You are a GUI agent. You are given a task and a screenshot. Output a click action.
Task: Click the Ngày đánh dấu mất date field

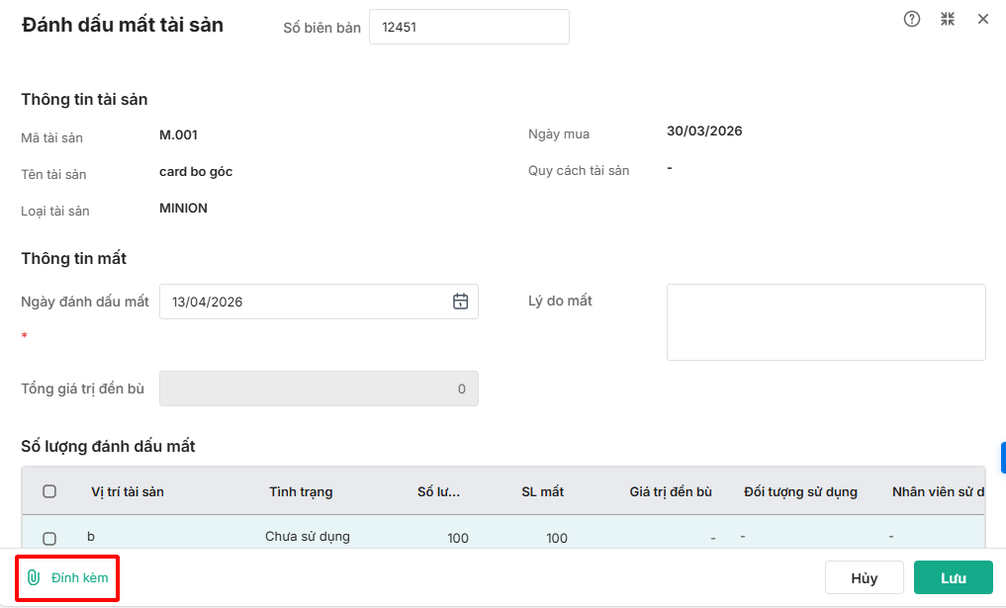coord(307,302)
